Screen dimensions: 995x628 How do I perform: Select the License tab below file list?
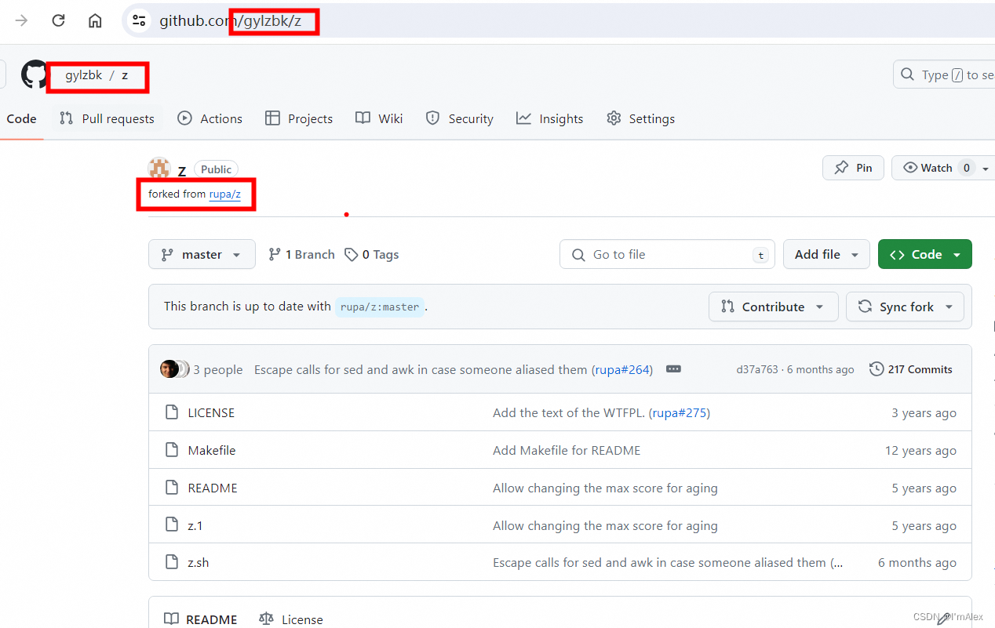(291, 619)
